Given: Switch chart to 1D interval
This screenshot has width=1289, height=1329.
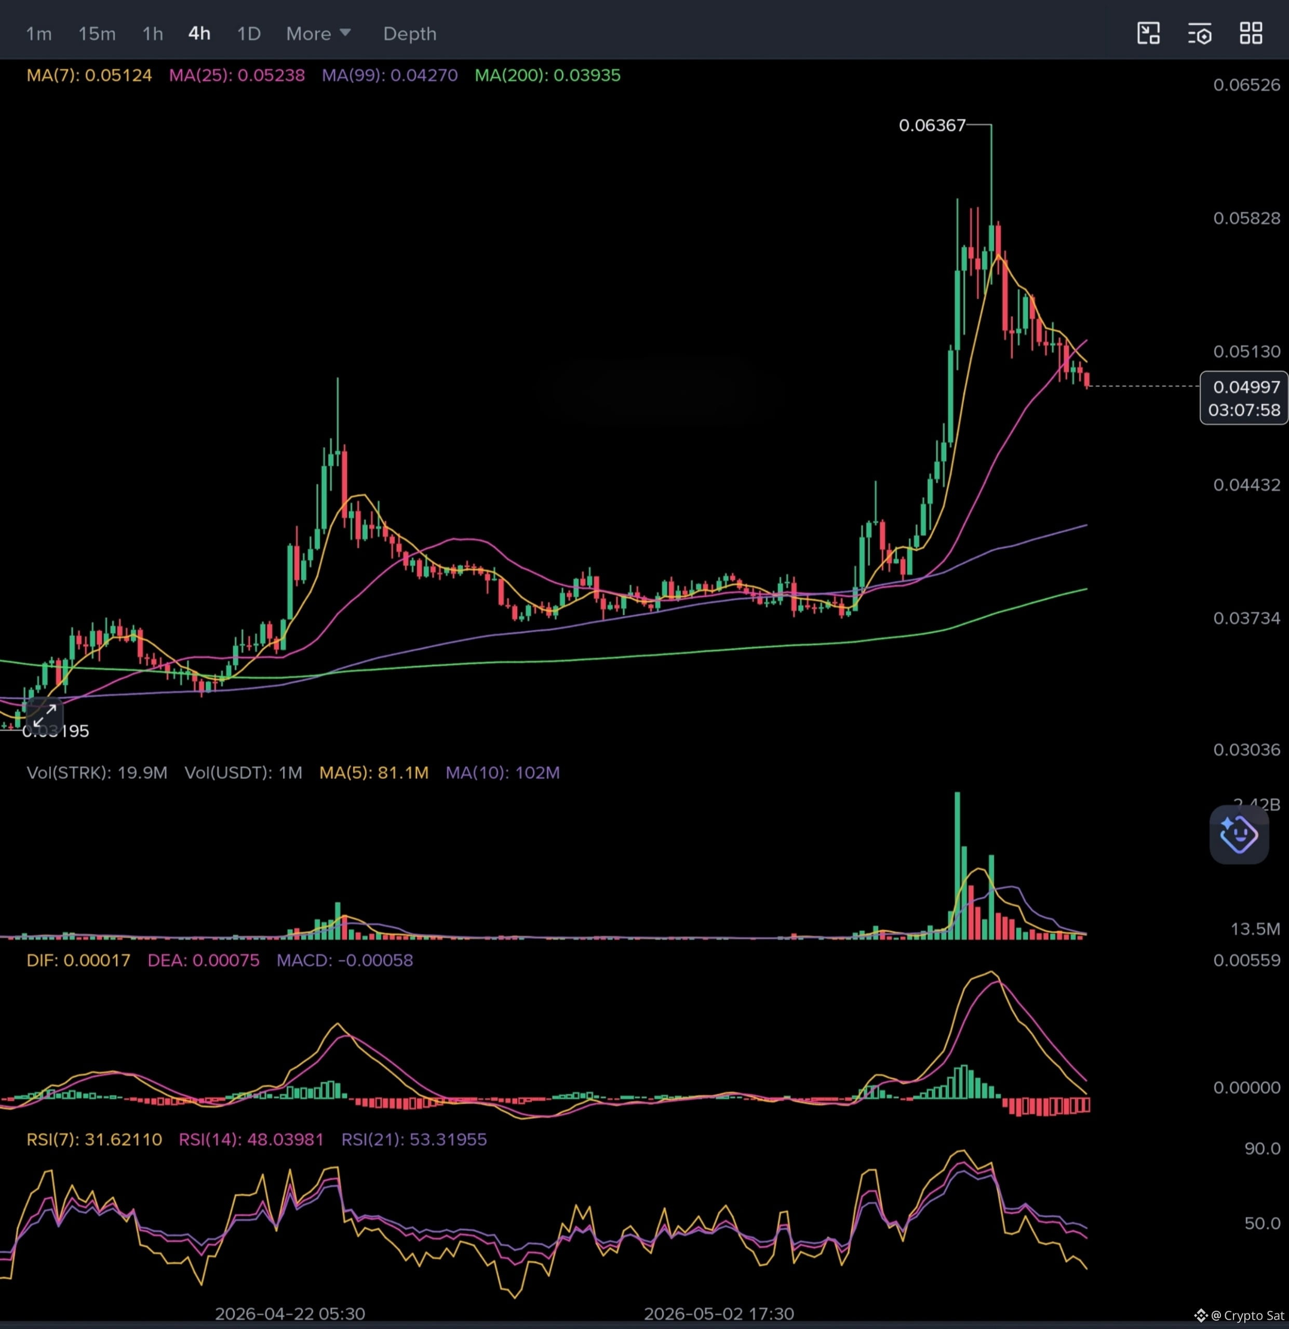Looking at the screenshot, I should 248,33.
